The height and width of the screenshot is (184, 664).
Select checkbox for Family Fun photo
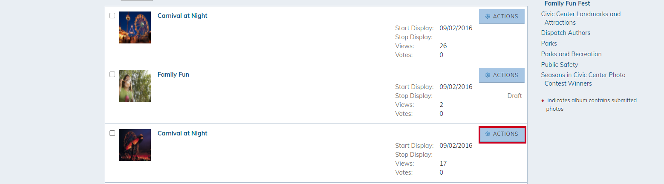point(112,75)
